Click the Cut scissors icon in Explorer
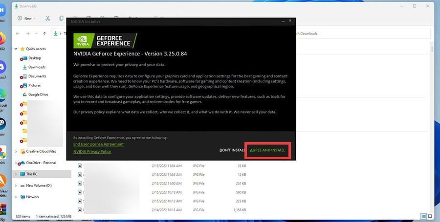This screenshot has height=222, width=440. 48,18
